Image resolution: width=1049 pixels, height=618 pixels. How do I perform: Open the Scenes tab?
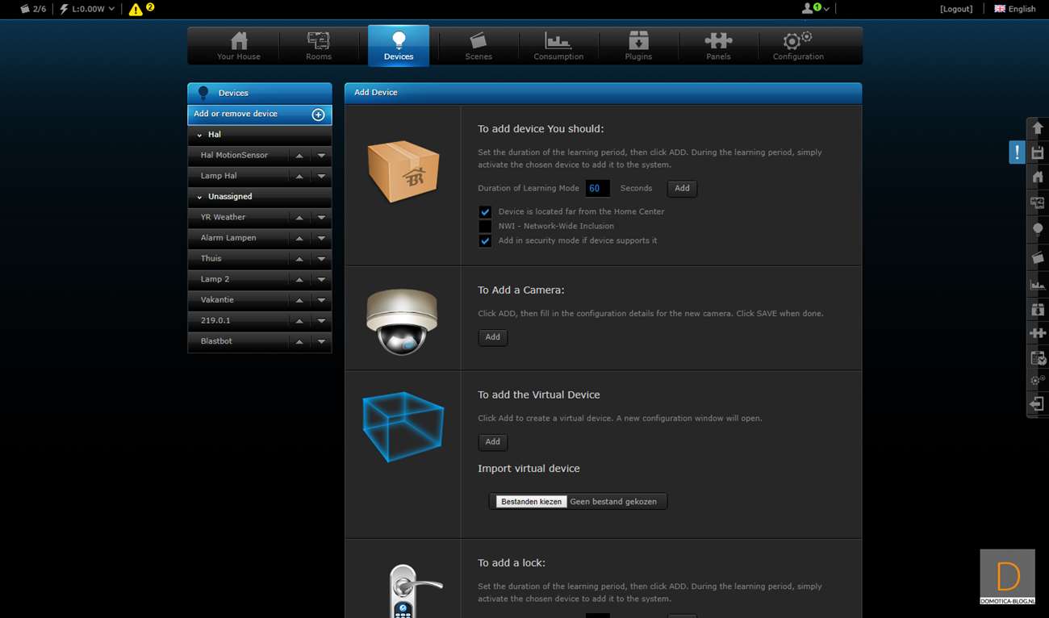coord(479,46)
